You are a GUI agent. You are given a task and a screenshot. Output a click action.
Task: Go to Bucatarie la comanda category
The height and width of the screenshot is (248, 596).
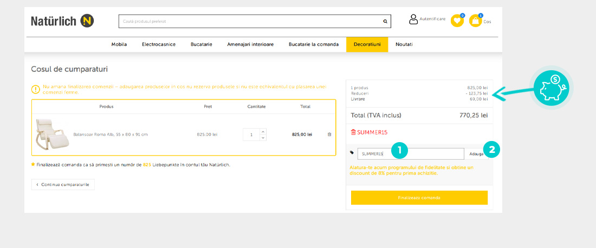314,44
